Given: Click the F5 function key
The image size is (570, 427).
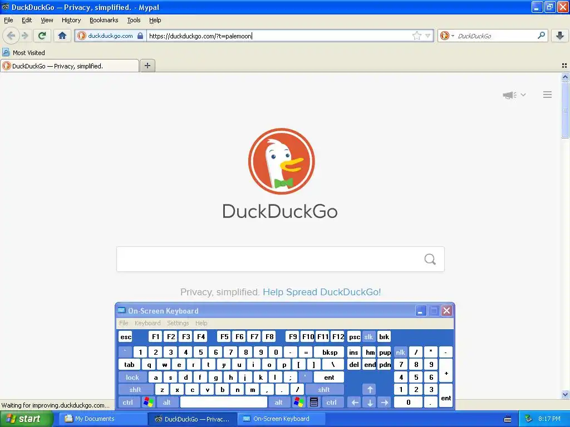Looking at the screenshot, I should 224,336.
